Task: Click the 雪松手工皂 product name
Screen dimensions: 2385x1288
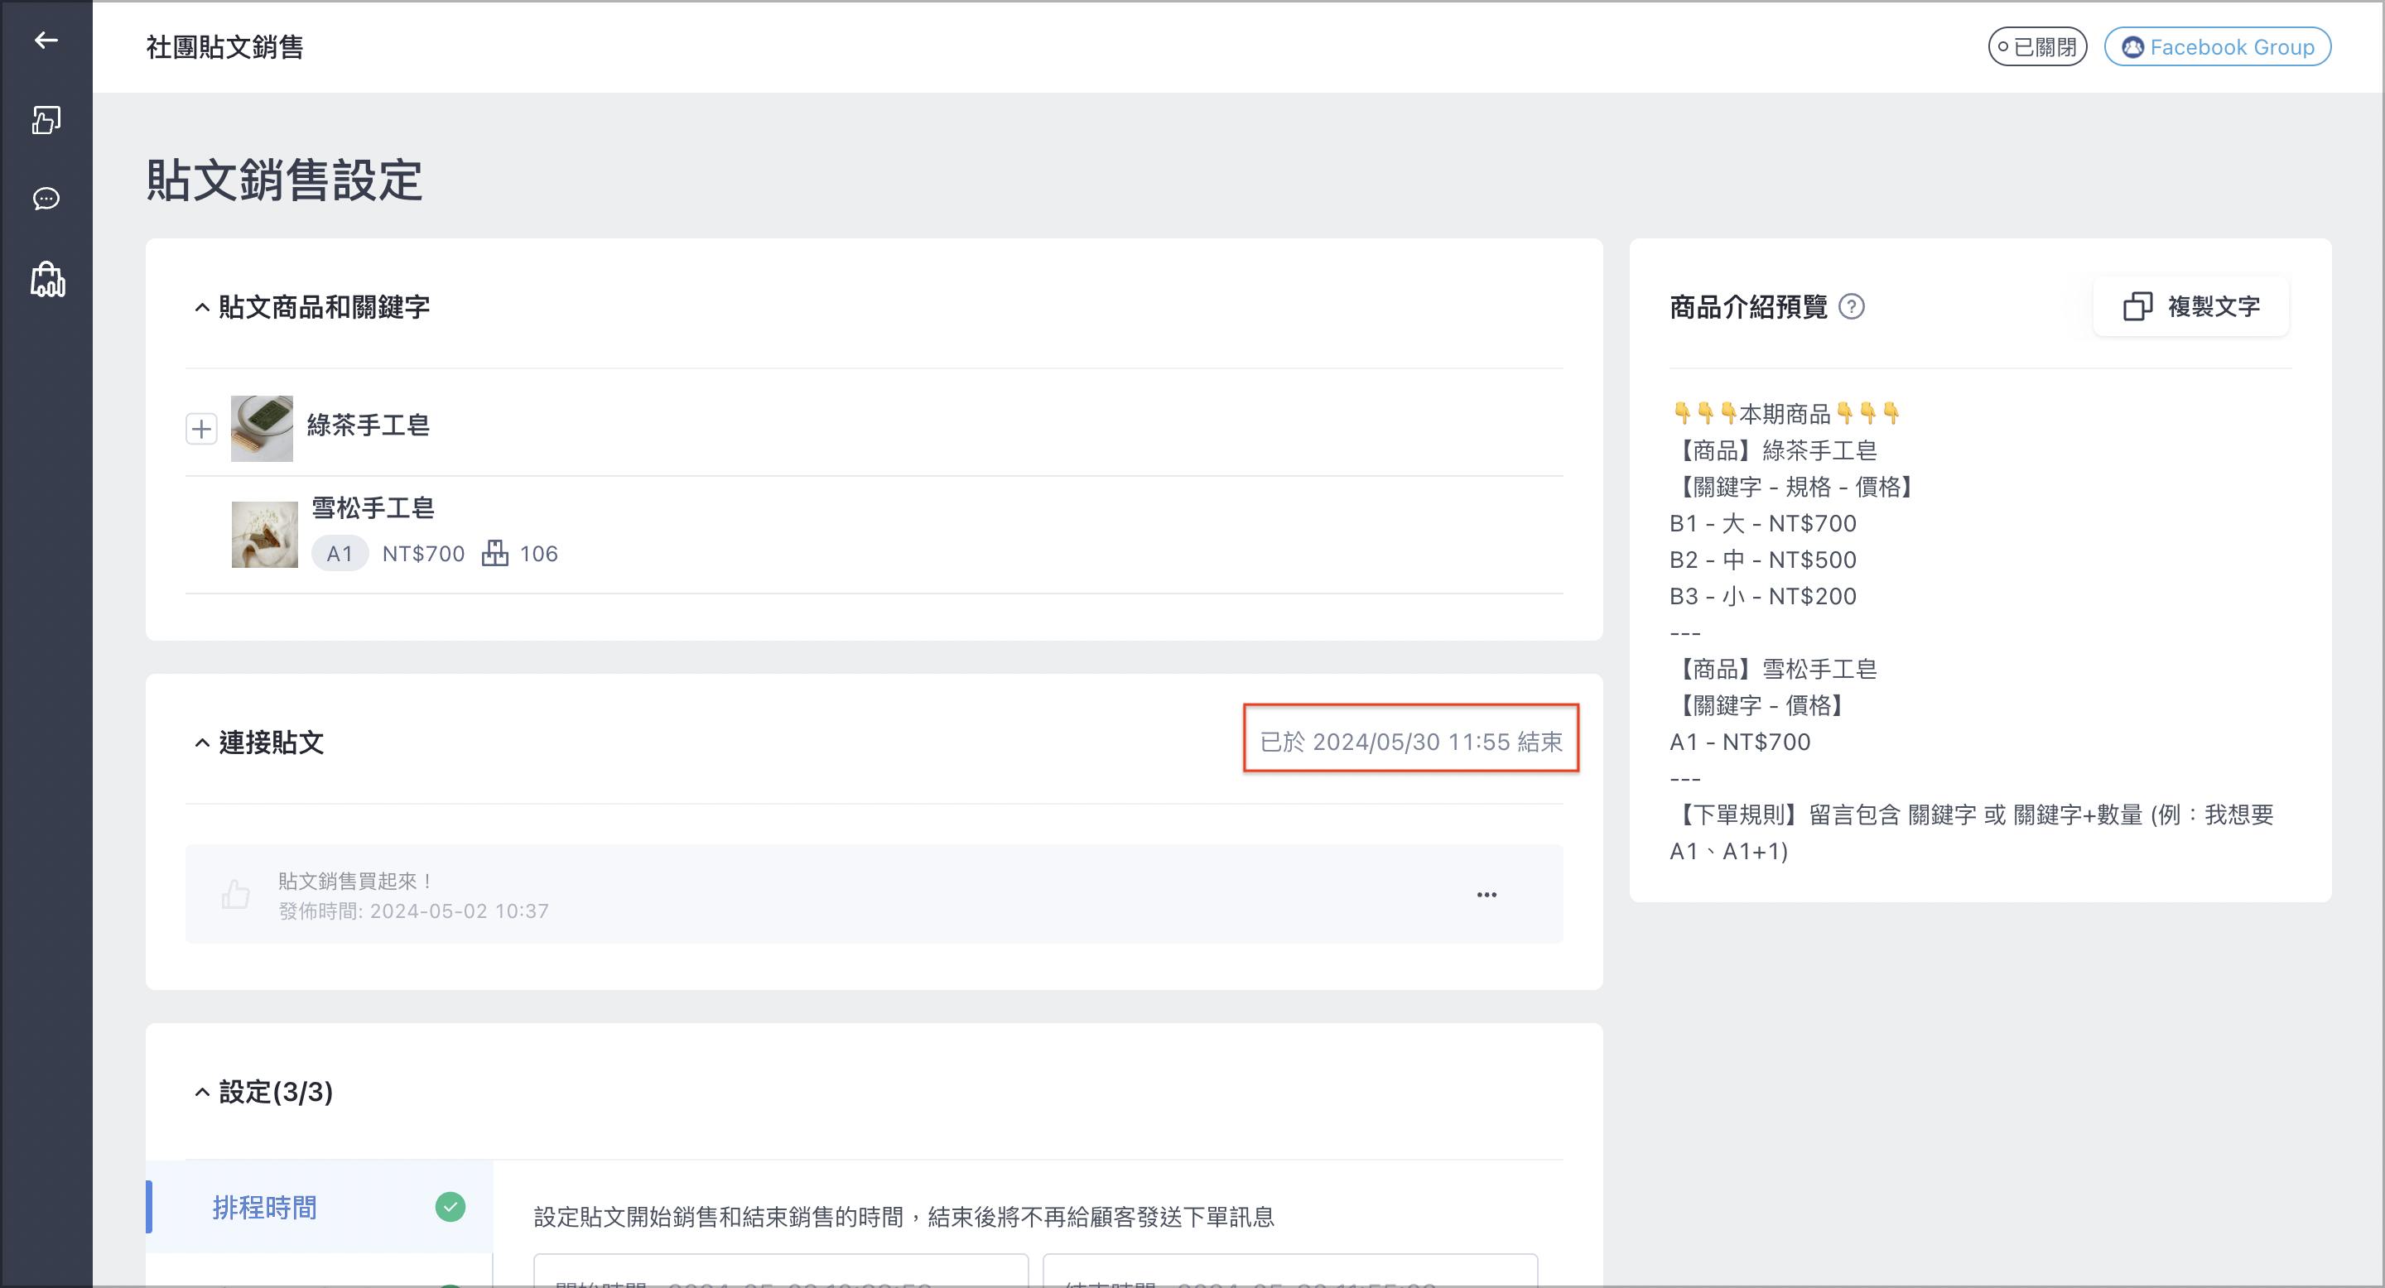Action: coord(373,508)
